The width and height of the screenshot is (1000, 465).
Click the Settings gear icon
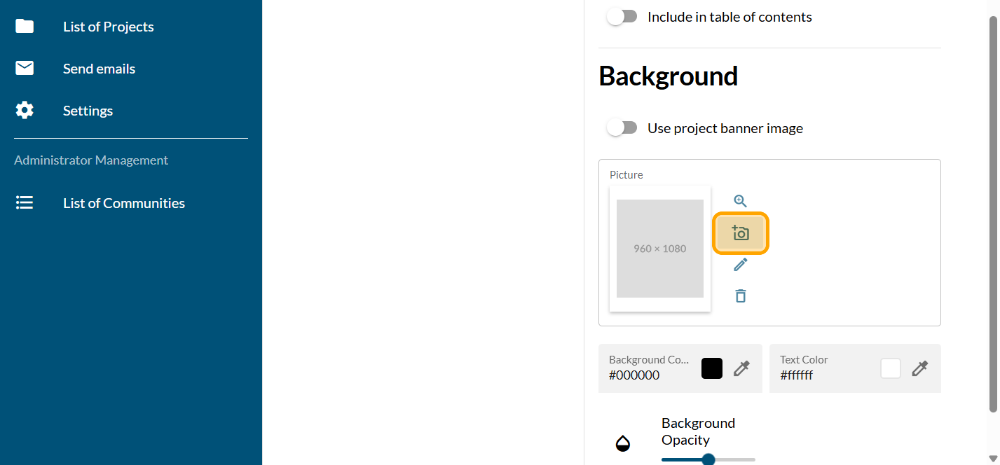(x=25, y=111)
